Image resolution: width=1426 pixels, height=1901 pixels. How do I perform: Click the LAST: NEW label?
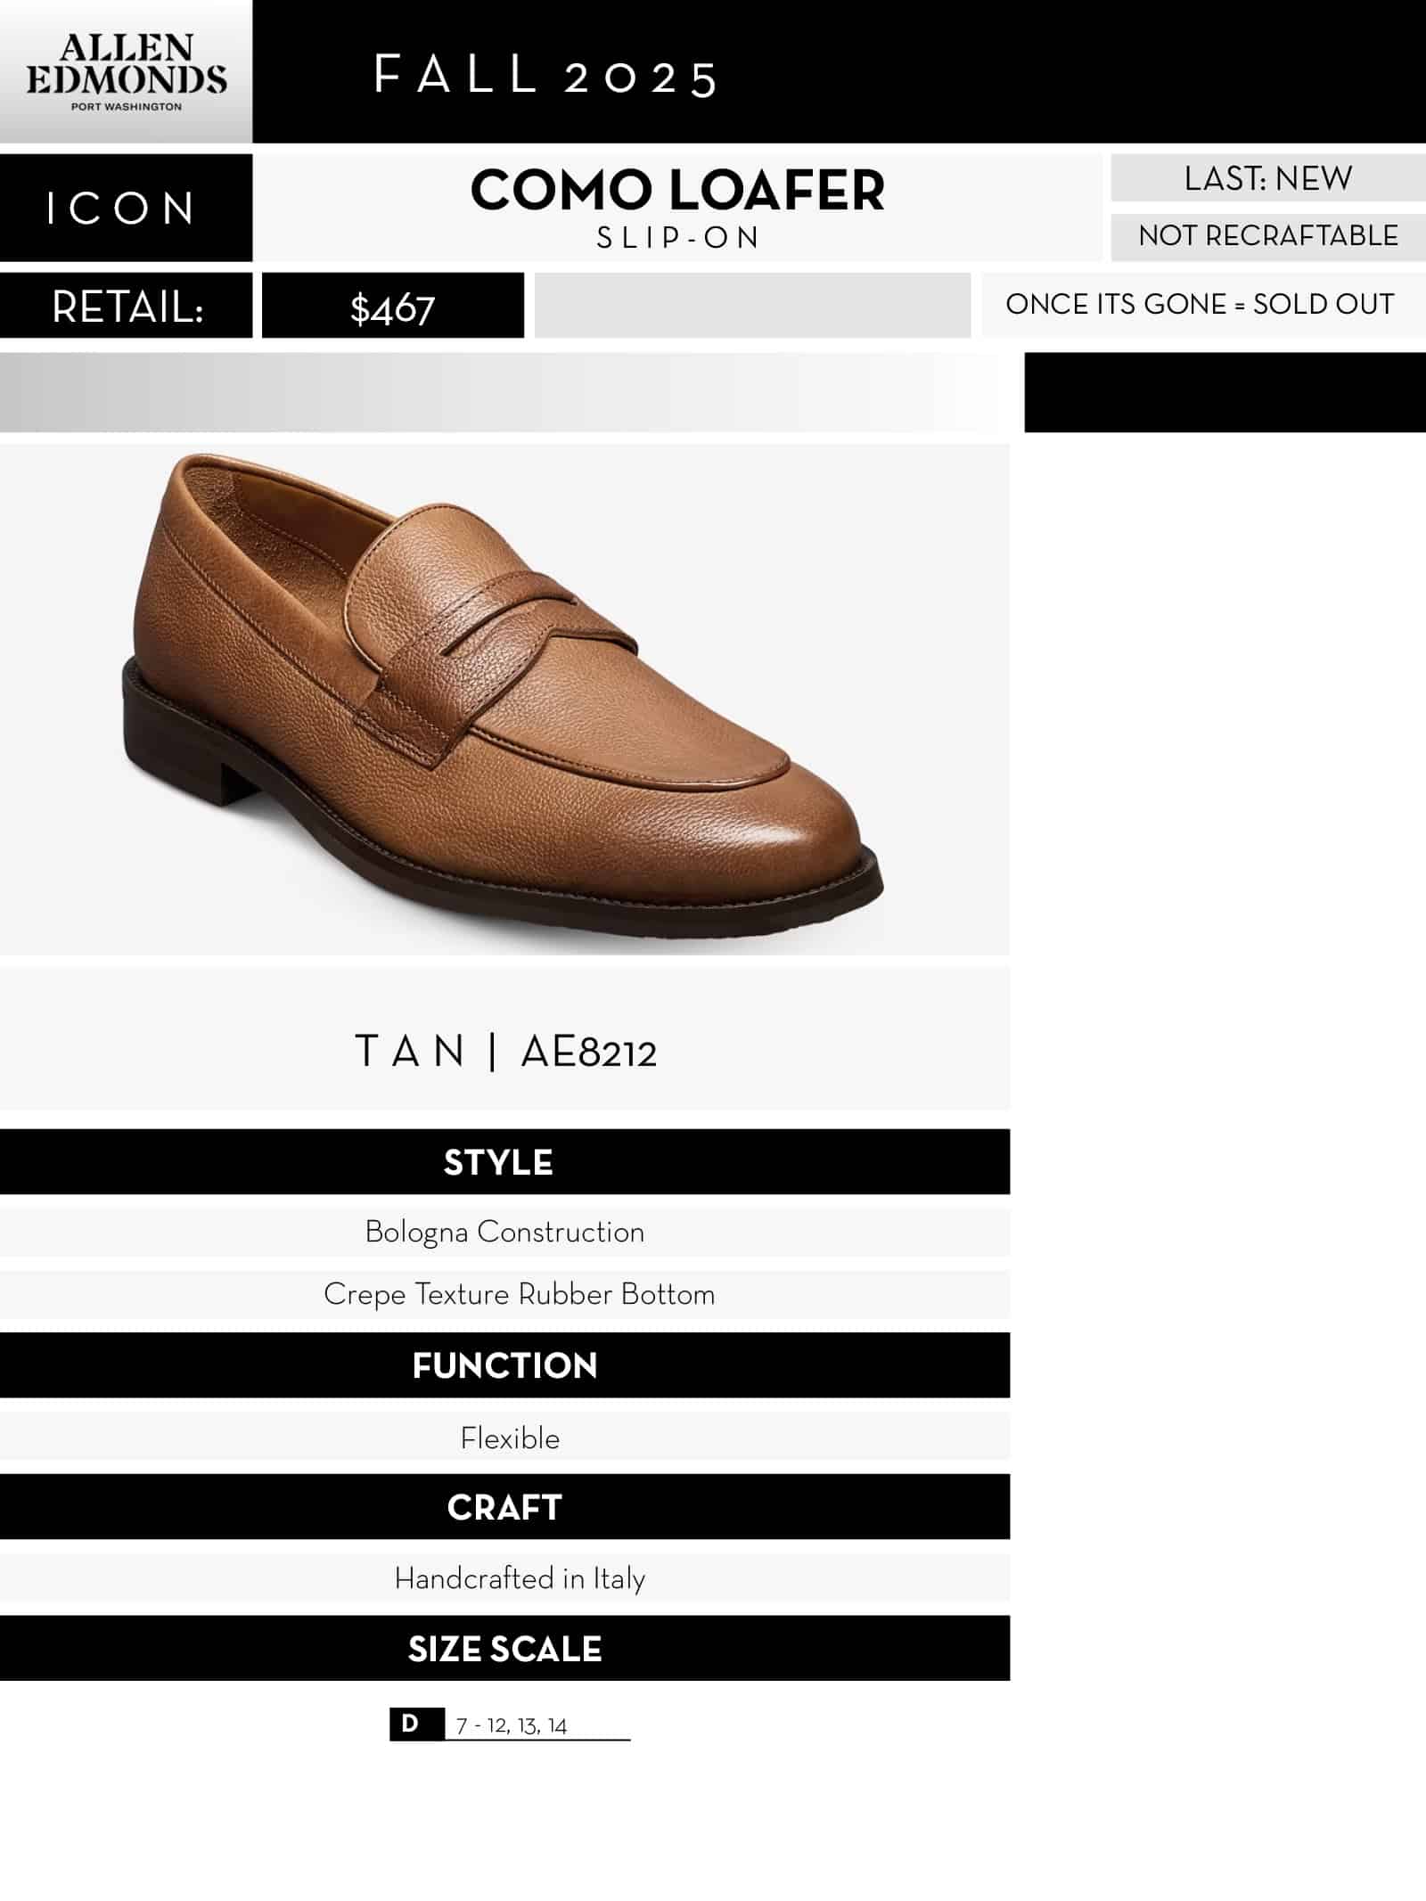1267,178
